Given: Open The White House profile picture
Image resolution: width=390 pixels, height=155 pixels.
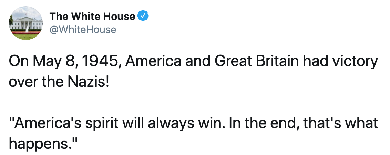Looking at the screenshot, I should (x=26, y=23).
